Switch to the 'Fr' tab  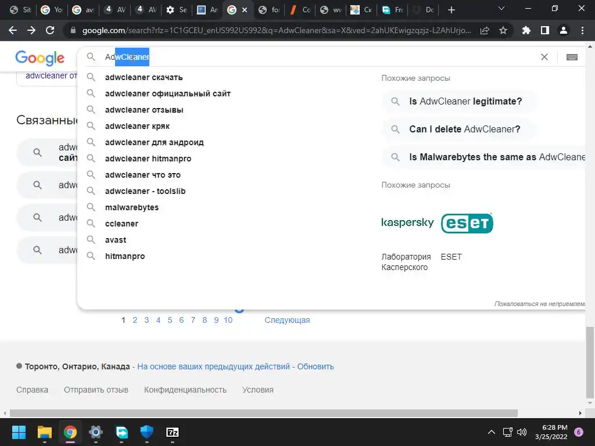coord(392,10)
